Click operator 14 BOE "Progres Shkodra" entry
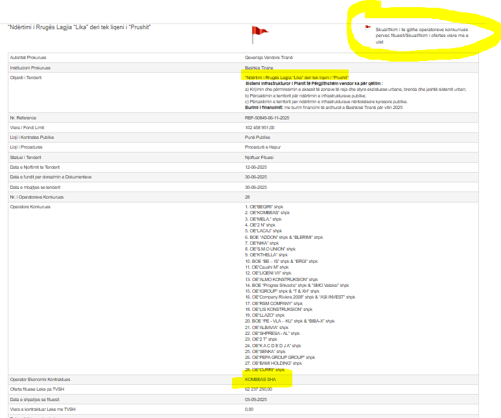Image resolution: width=501 pixels, height=418 pixels. (x=297, y=285)
